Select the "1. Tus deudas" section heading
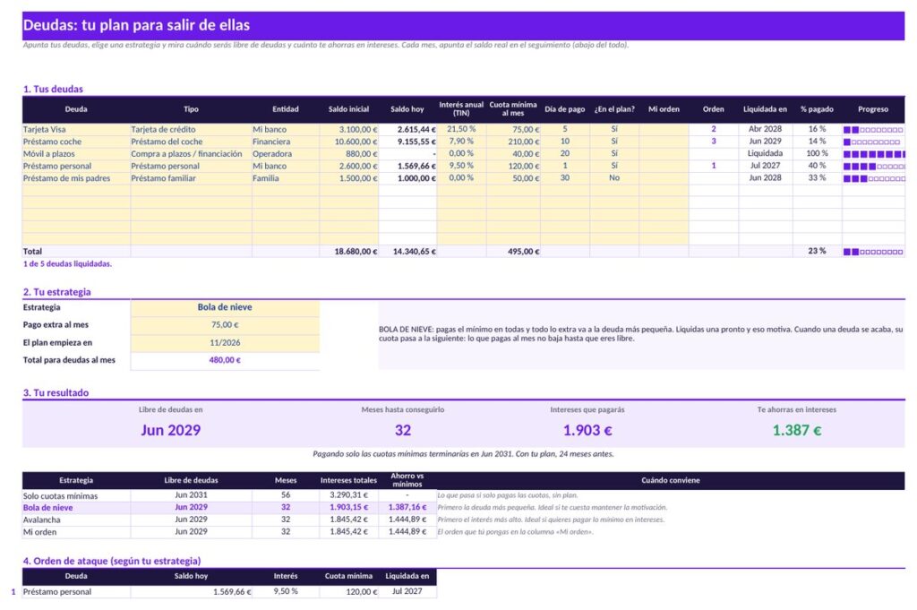Image resolution: width=917 pixels, height=610 pixels. [x=53, y=89]
